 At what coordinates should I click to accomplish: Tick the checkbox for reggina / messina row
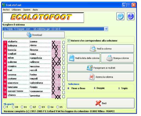[64, 67]
